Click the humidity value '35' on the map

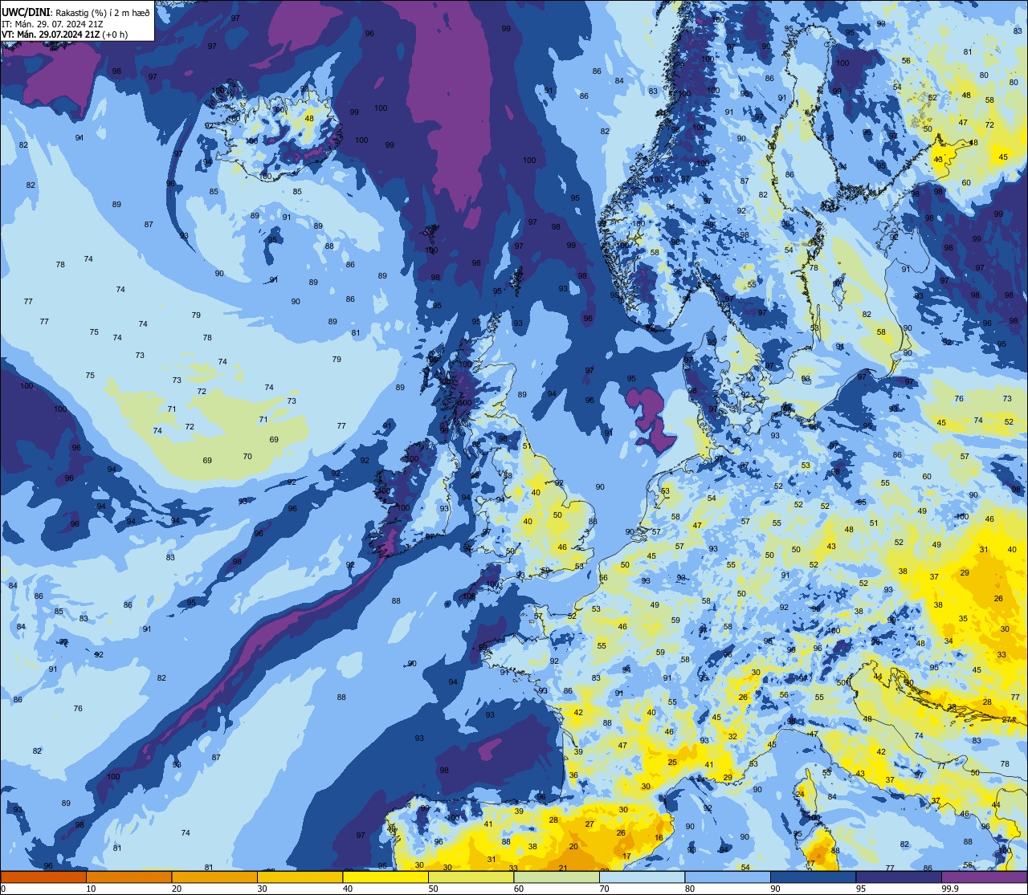point(963,619)
